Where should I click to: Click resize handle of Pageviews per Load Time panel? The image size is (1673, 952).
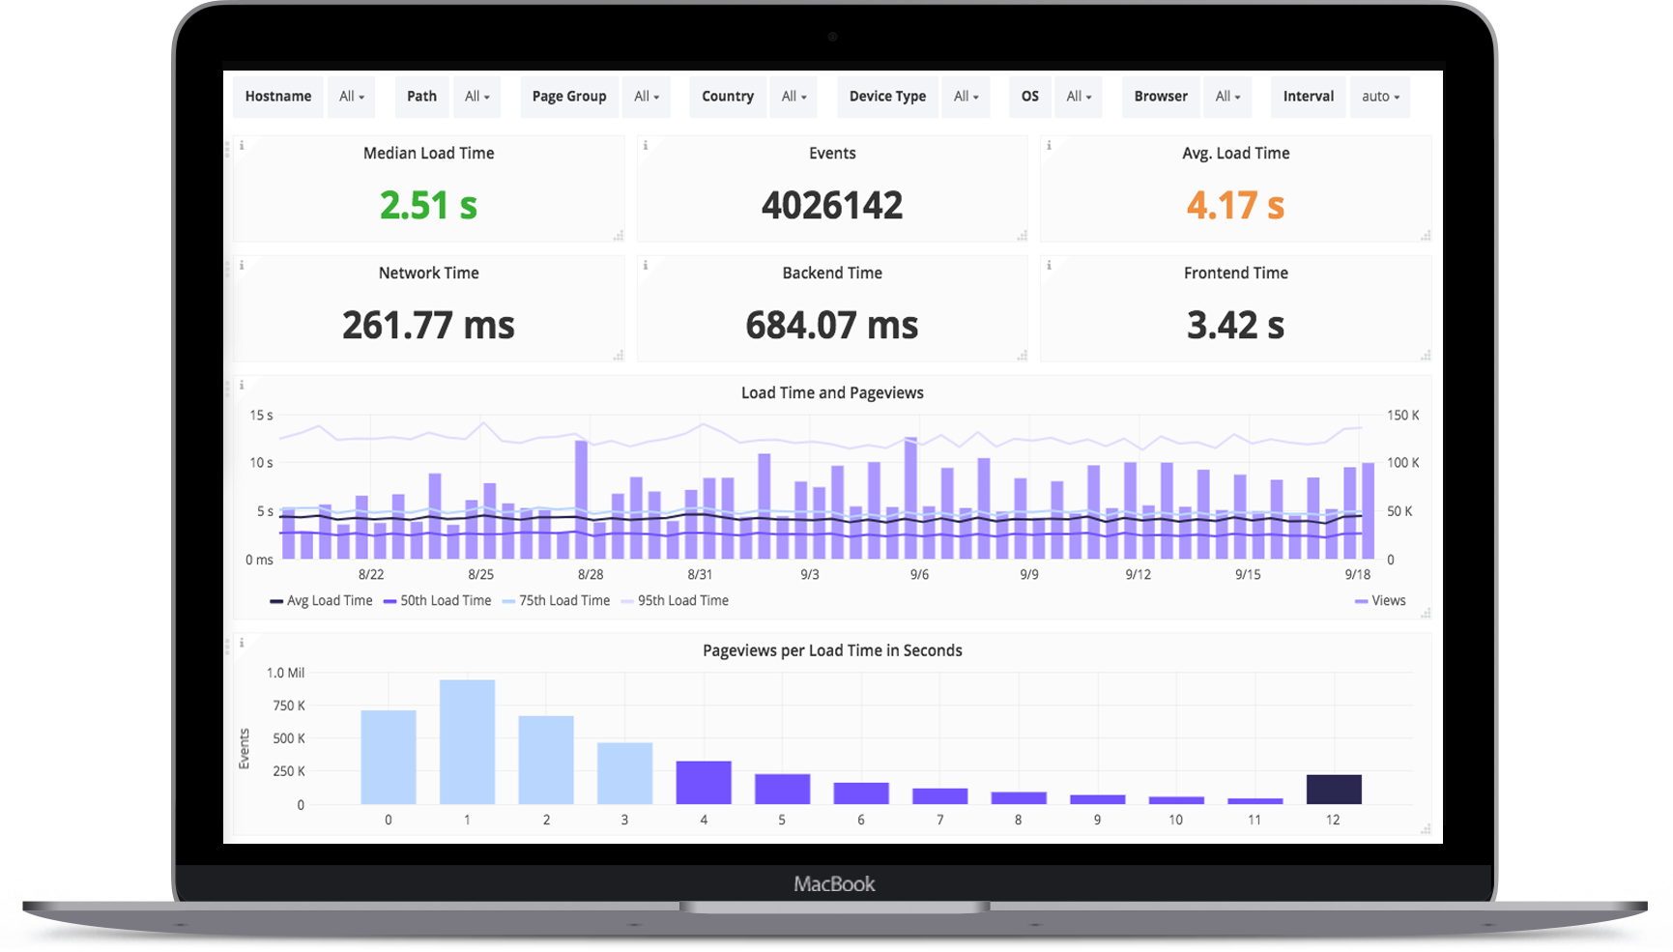1426,829
